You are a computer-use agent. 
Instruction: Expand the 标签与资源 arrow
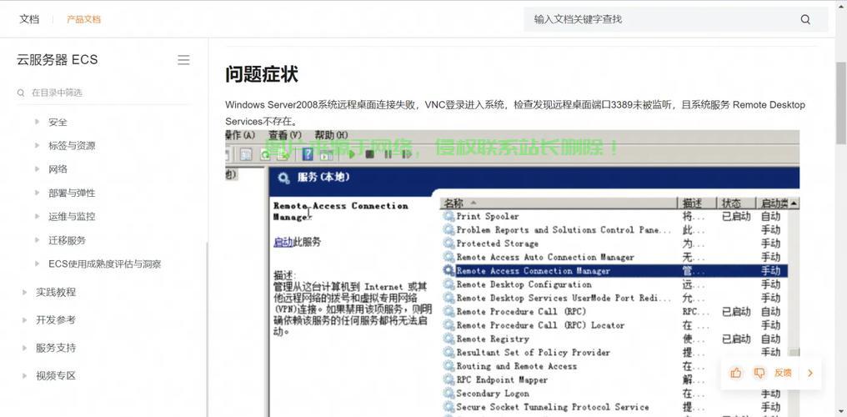tap(38, 145)
